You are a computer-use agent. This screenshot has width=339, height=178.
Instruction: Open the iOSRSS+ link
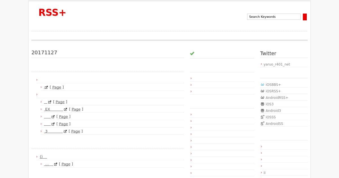tap(273, 91)
